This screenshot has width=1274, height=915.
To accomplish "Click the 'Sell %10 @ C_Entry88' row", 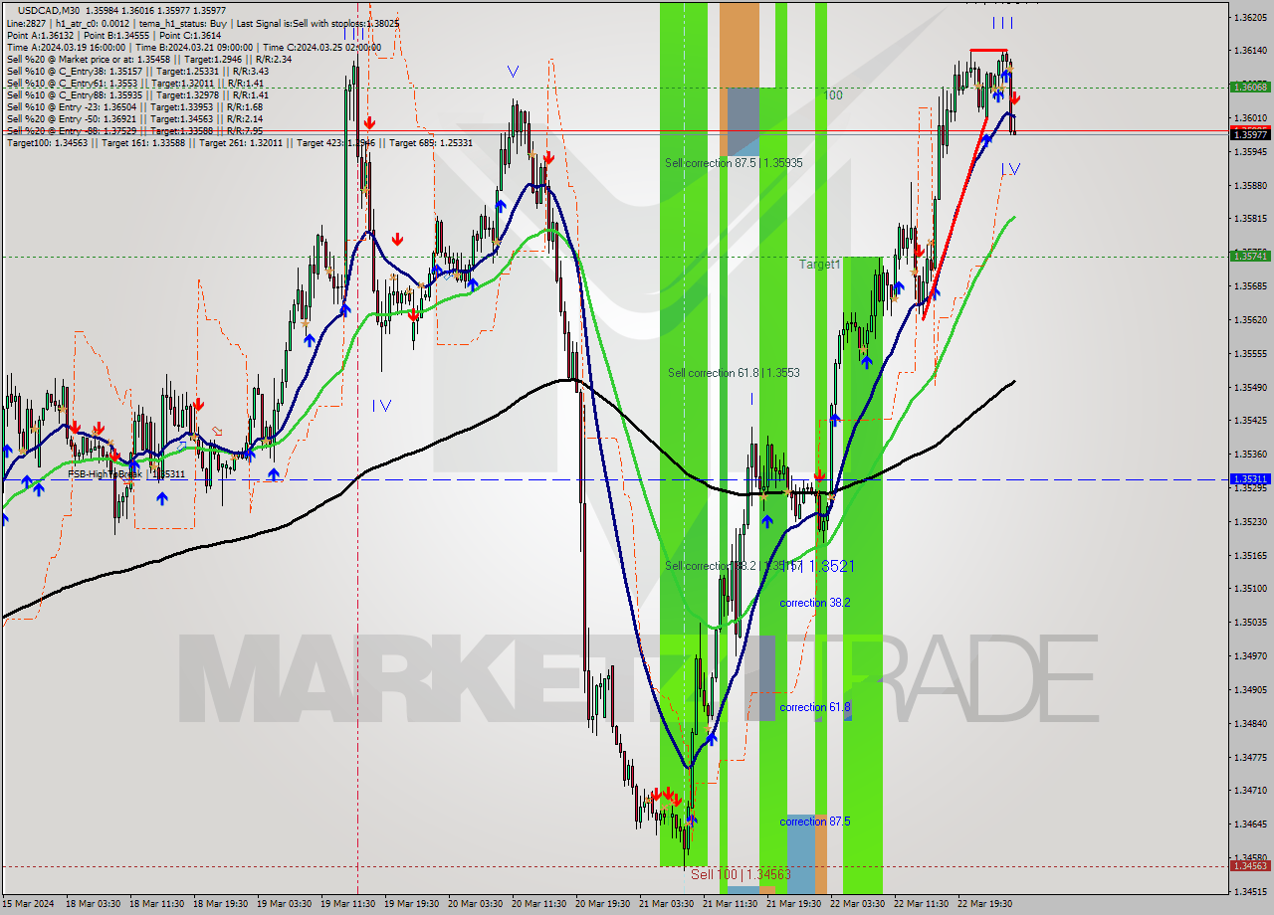I will (x=137, y=94).
